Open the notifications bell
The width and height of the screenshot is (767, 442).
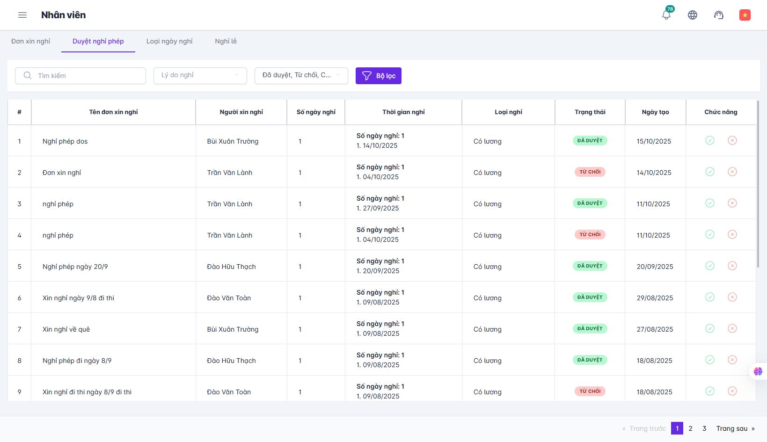click(x=666, y=15)
